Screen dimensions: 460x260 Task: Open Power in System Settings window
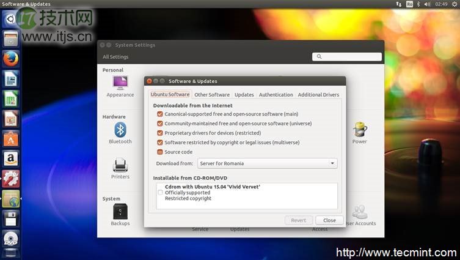click(x=360, y=133)
